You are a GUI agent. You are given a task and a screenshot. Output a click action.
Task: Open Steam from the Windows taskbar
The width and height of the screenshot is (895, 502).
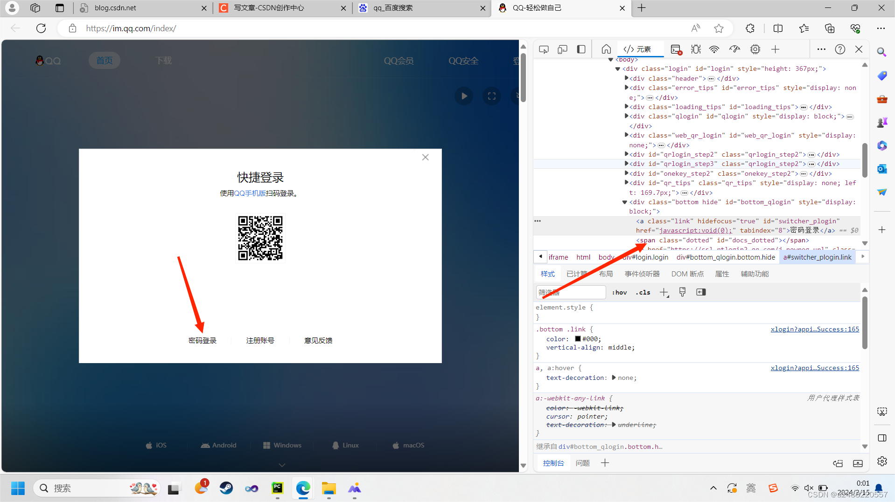[x=226, y=488]
